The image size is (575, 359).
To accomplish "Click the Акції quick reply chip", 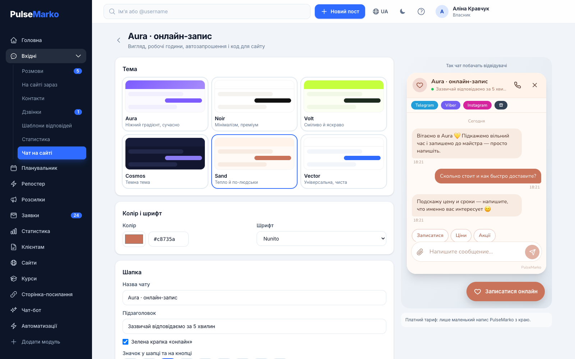I will pyautogui.click(x=484, y=236).
